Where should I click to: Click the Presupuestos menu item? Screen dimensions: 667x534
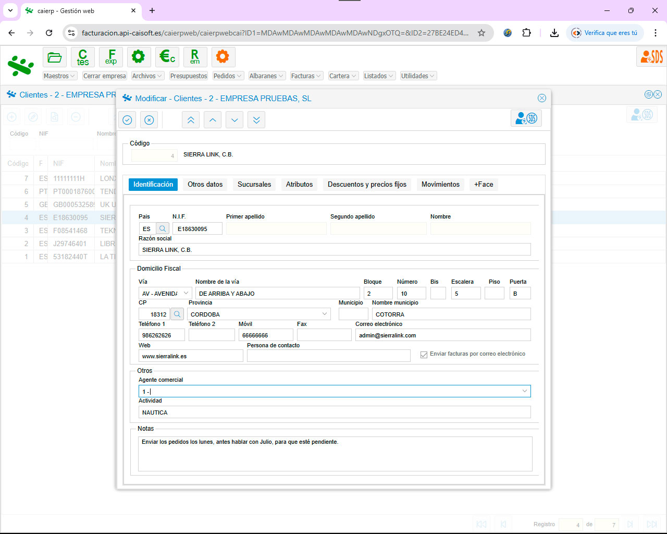189,76
